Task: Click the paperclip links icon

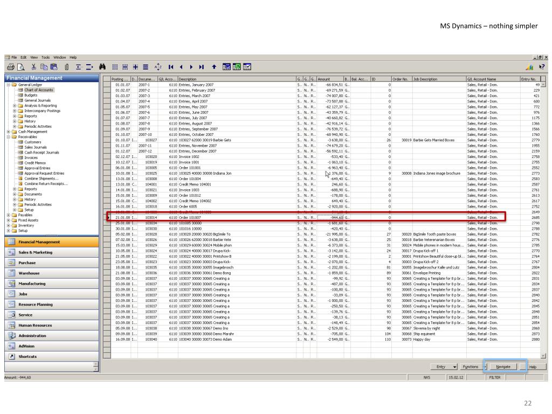Action: point(66,67)
